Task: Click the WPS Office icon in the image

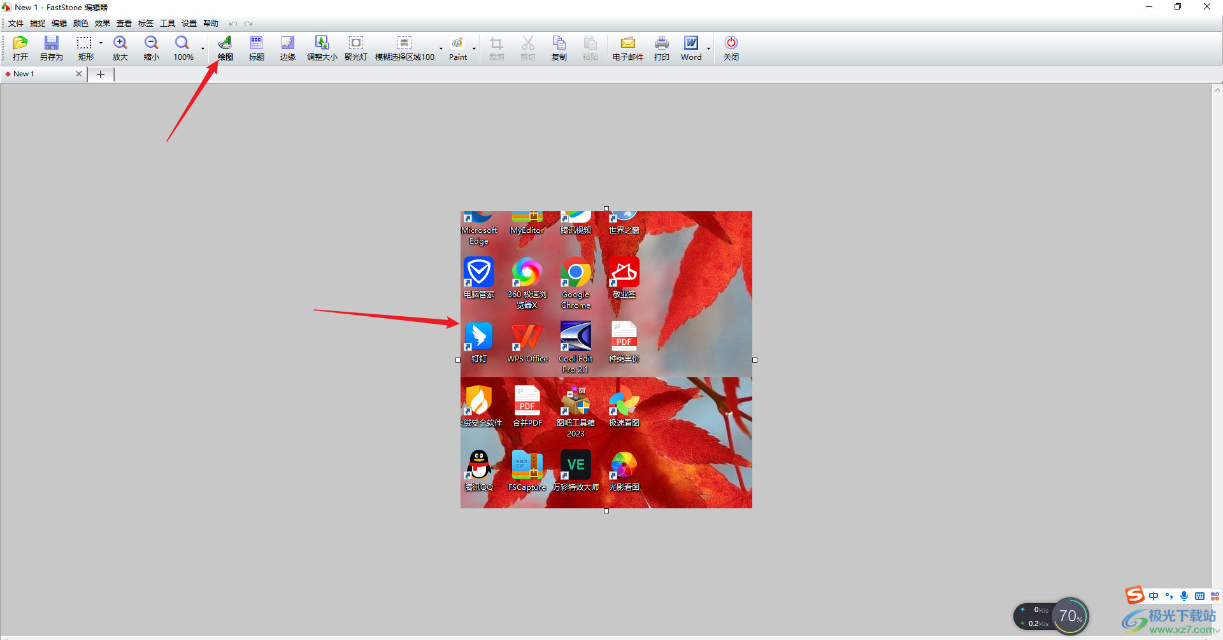Action: [527, 337]
